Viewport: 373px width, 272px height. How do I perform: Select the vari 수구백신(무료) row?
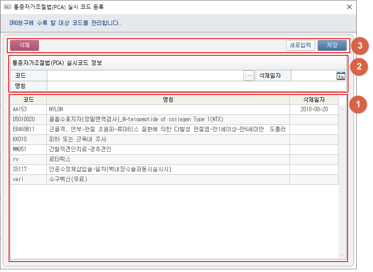(168, 179)
